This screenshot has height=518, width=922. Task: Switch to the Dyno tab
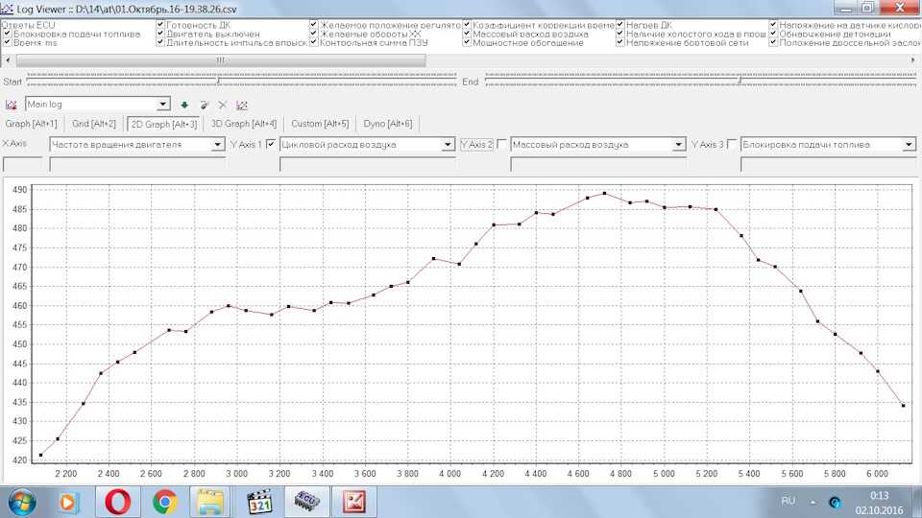point(388,124)
